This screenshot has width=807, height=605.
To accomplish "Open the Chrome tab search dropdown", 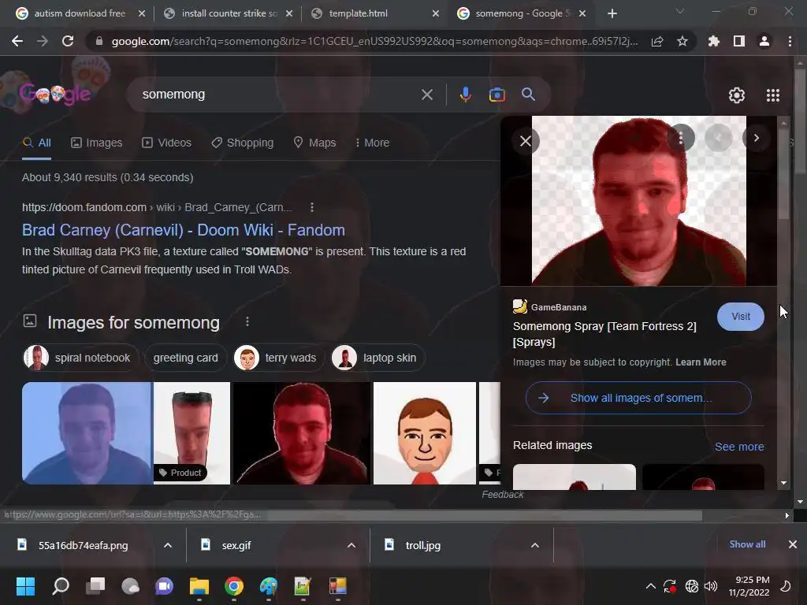I will (680, 11).
